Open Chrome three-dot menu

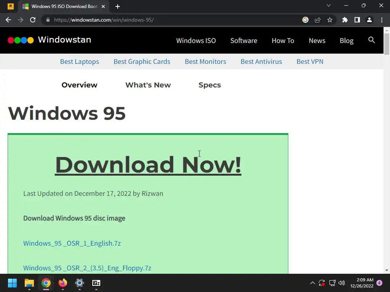point(382,20)
